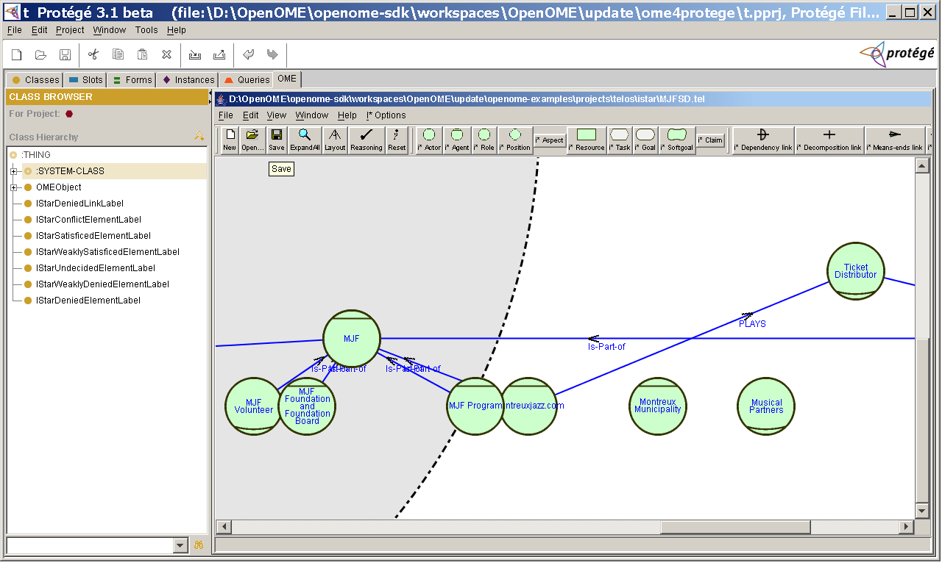
Task: Expand the :SYSTEM-CLASS tree node
Action: [15, 170]
